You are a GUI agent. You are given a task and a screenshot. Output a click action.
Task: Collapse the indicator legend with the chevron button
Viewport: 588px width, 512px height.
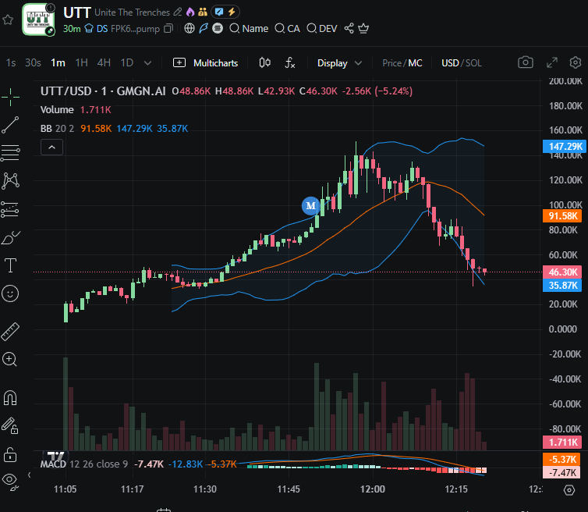click(x=51, y=148)
